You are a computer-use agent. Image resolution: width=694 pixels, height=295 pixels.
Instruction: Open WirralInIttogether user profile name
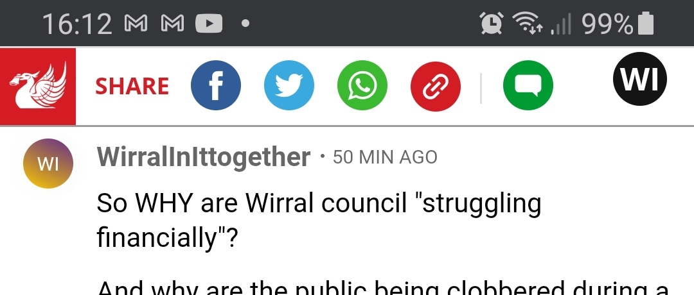click(204, 156)
